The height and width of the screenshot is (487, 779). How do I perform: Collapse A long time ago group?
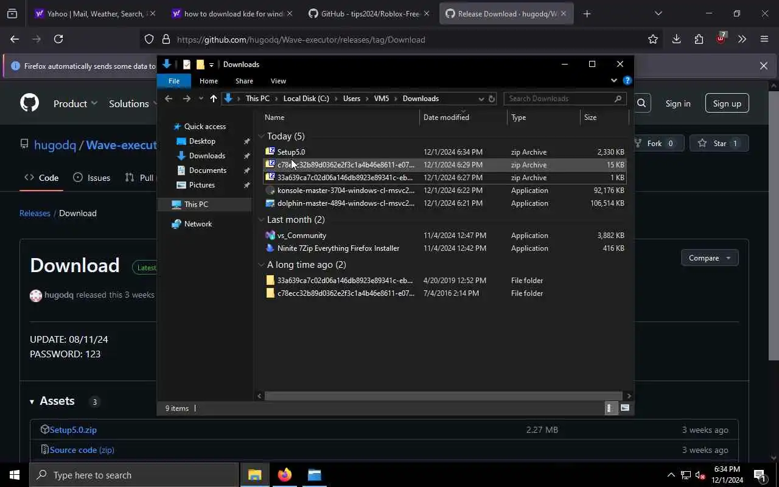(x=261, y=265)
